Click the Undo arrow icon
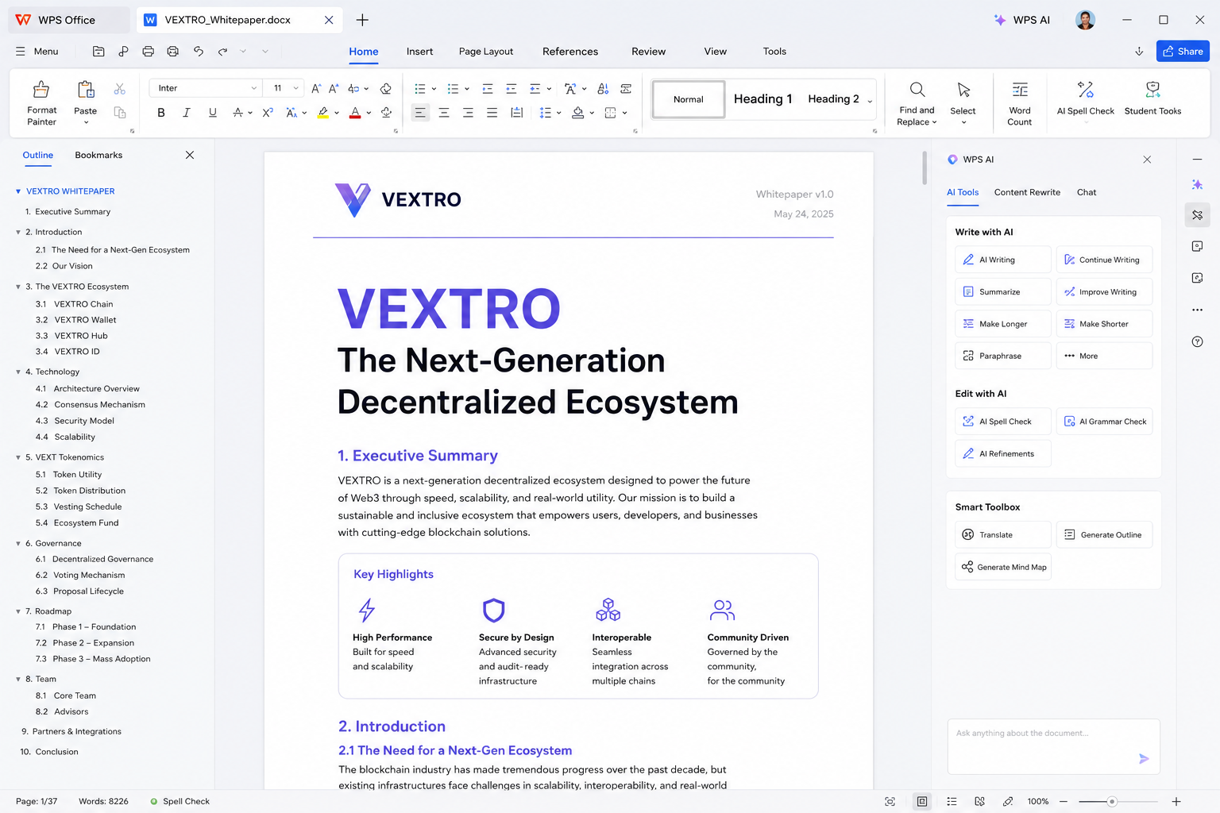The height and width of the screenshot is (813, 1220). tap(198, 52)
